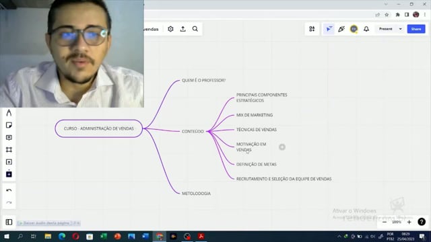Image resolution: width=431 pixels, height=242 pixels.
Task: Open the notifications bell
Action: (x=366, y=29)
